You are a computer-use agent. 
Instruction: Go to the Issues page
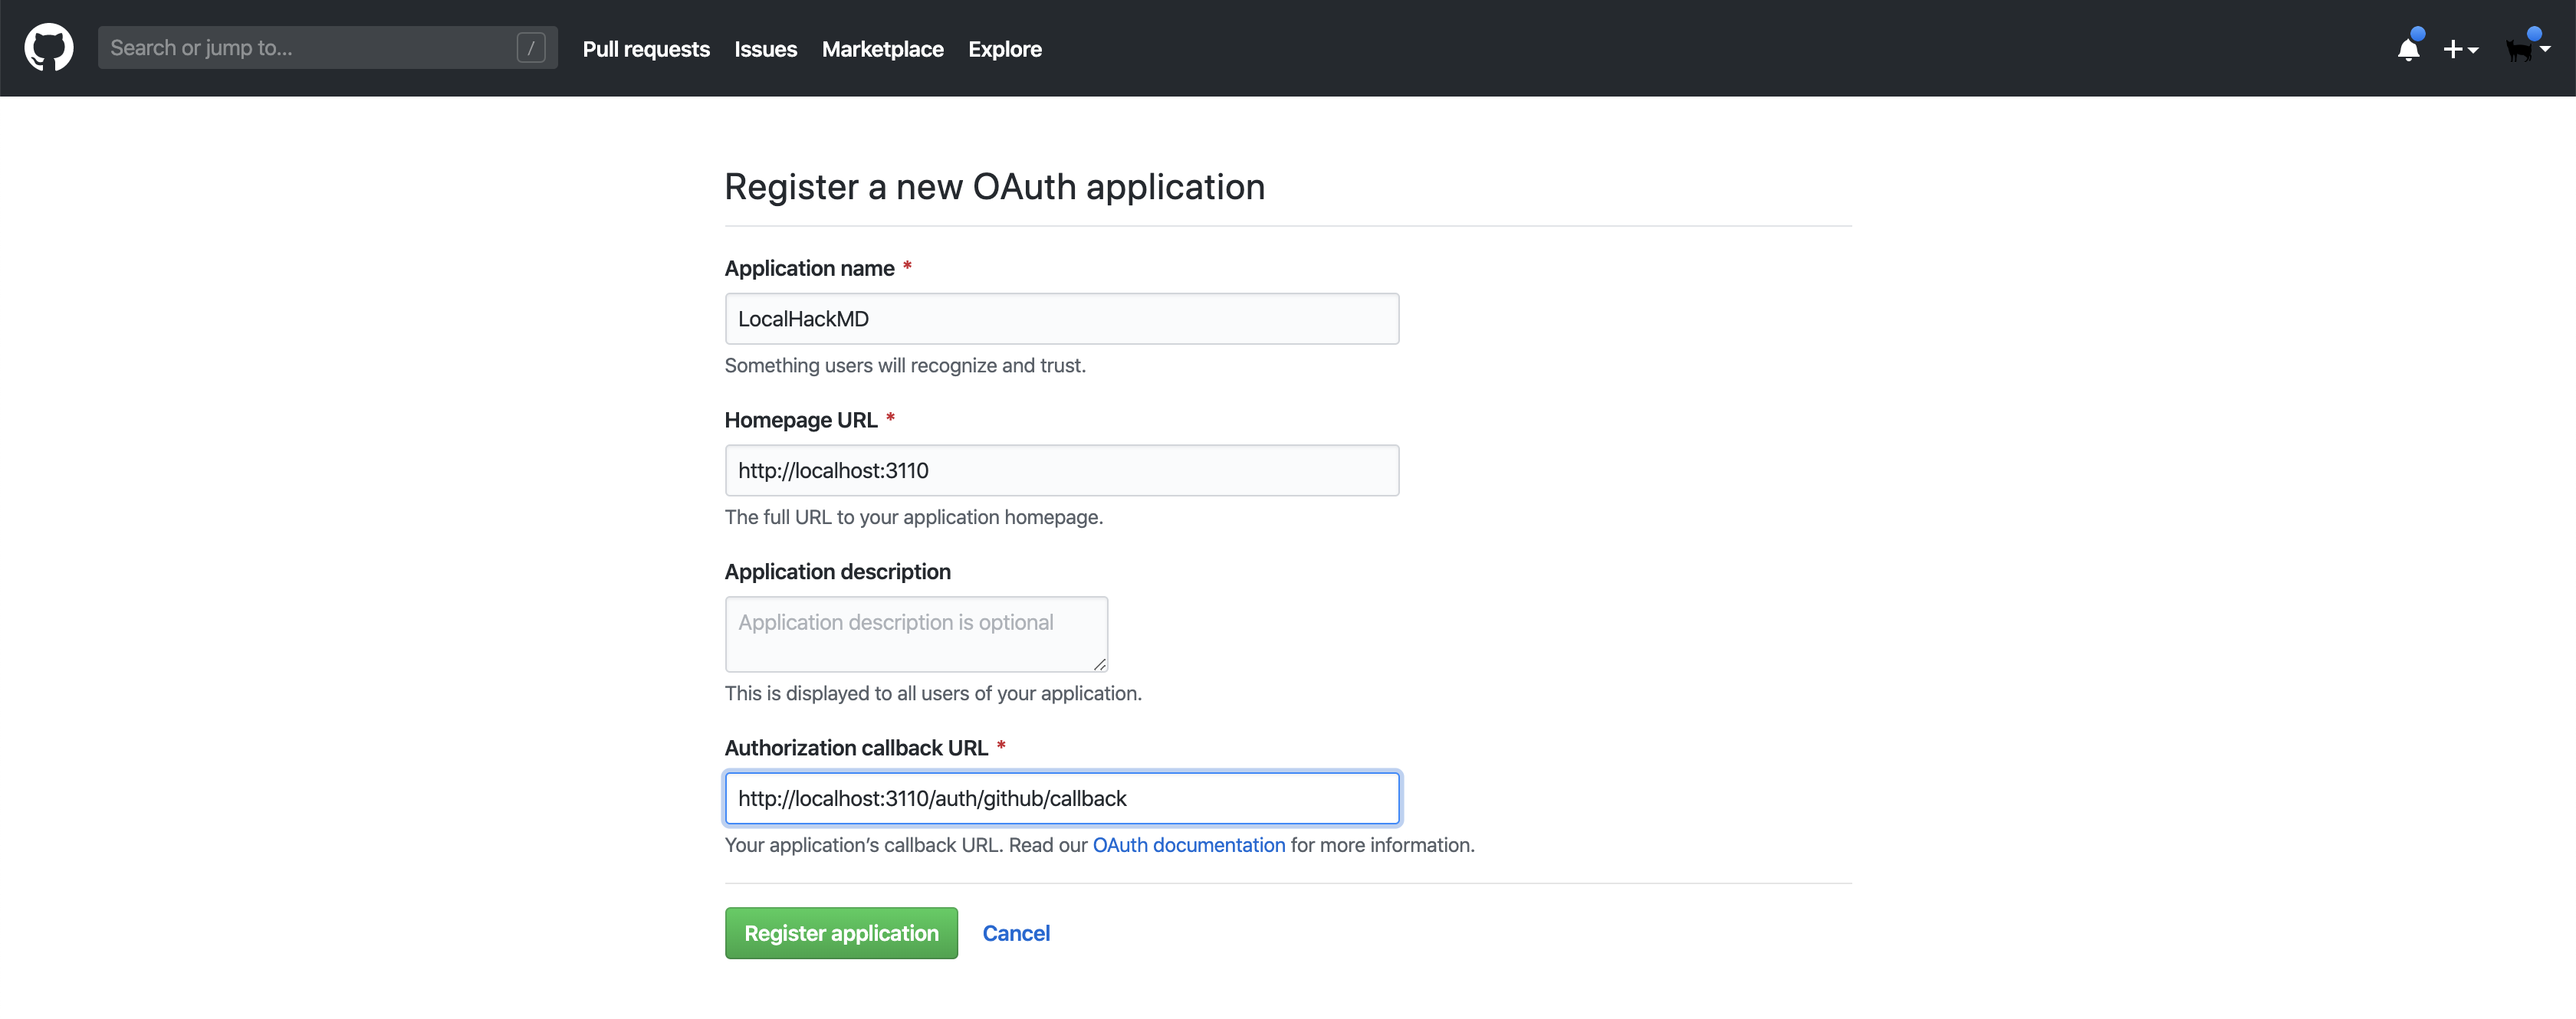point(765,48)
